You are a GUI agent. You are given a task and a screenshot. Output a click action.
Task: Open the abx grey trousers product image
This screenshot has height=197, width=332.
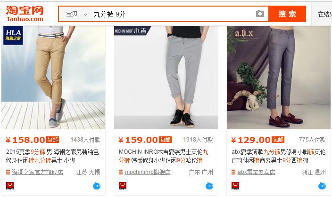(279, 78)
